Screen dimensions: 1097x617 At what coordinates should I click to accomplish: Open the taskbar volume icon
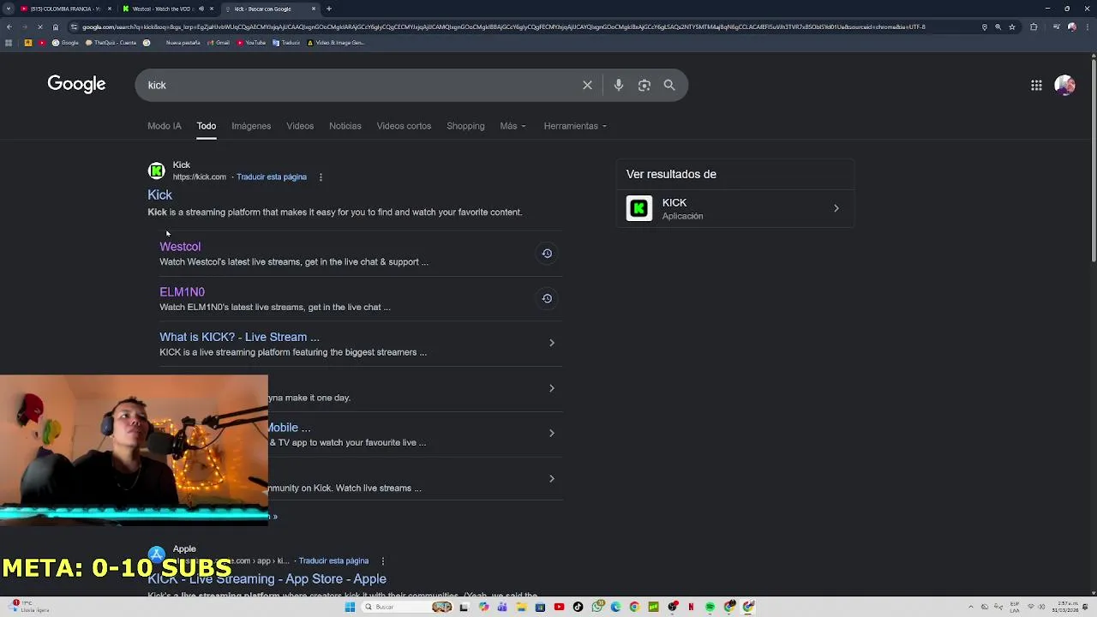point(1041,607)
